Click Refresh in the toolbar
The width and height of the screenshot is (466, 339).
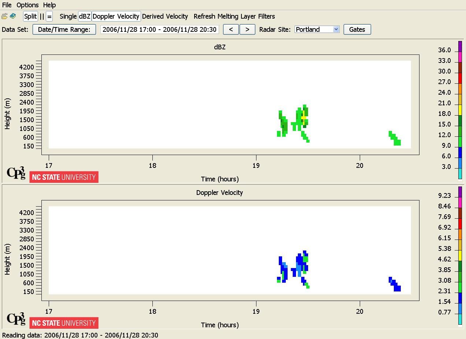tap(205, 16)
